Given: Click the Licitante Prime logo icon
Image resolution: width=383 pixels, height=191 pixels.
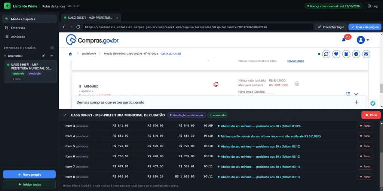Looking at the screenshot, I should [7, 6].
